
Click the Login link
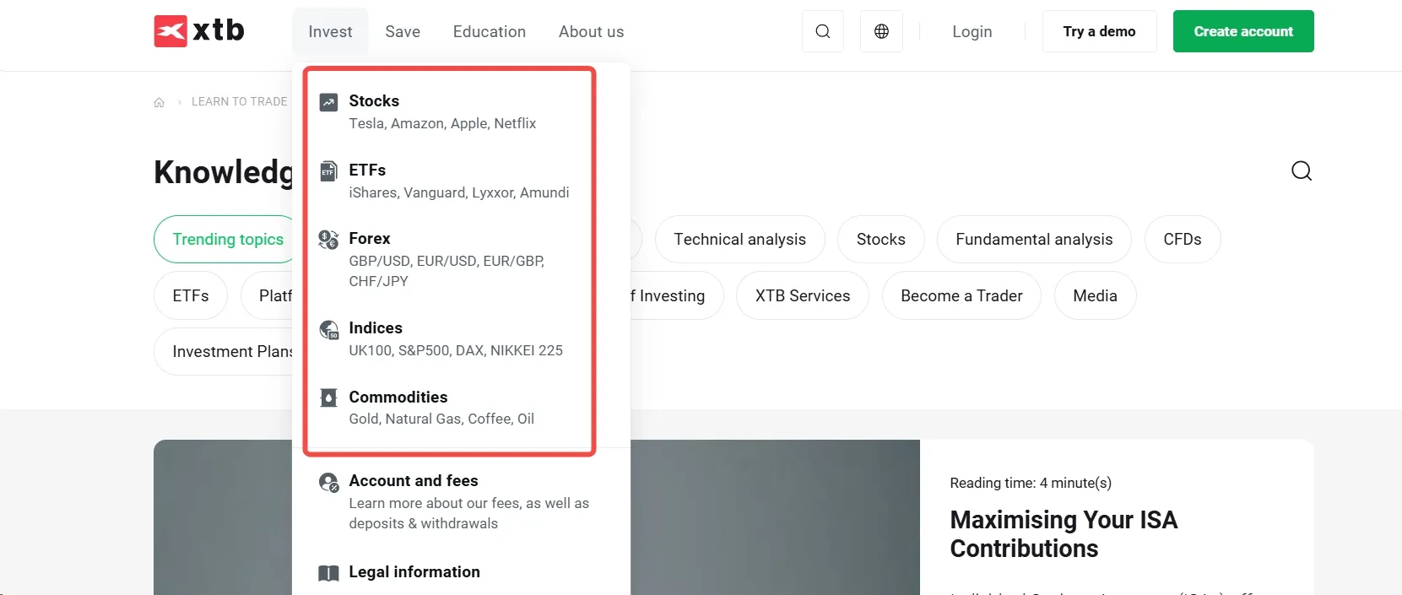tap(972, 31)
